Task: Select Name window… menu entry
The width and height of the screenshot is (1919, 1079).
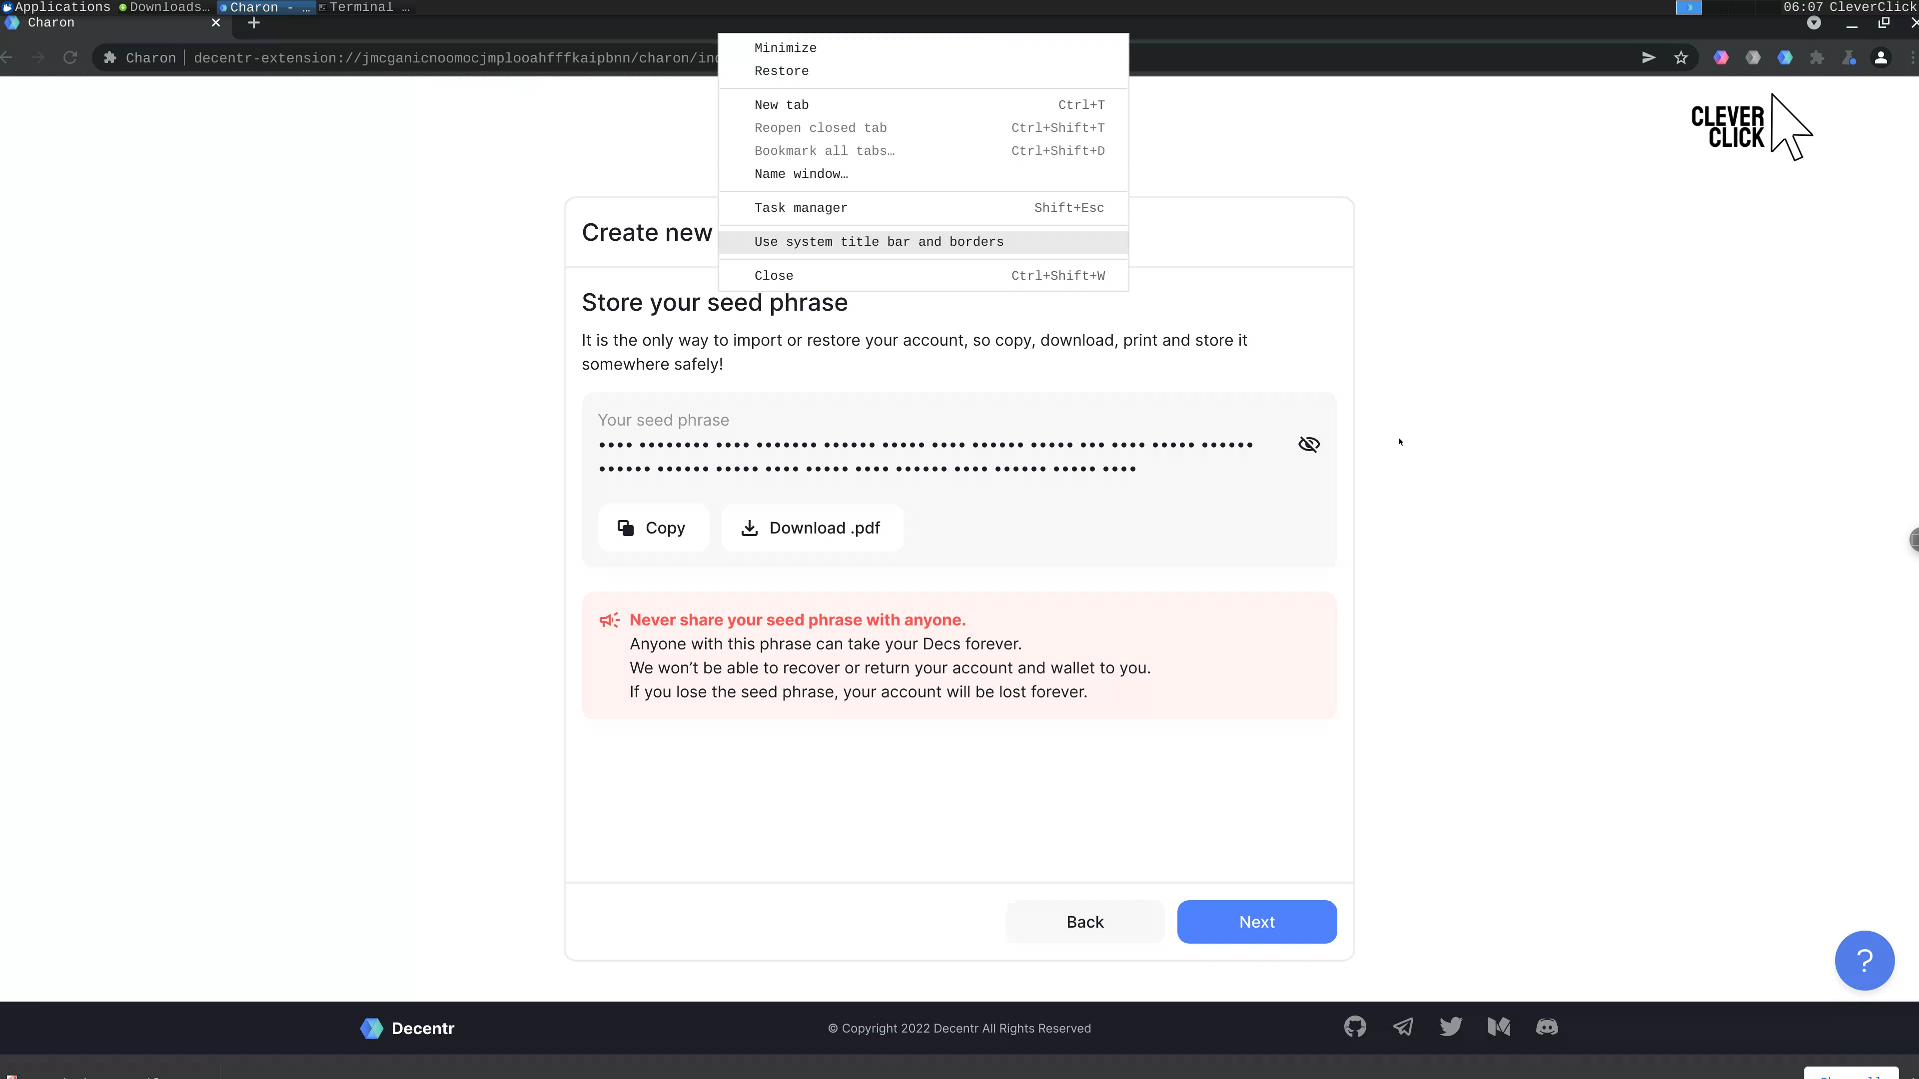Action: click(801, 173)
